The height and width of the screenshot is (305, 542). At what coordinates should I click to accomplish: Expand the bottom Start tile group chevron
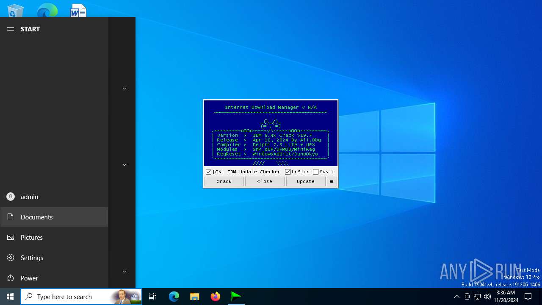pos(124,272)
